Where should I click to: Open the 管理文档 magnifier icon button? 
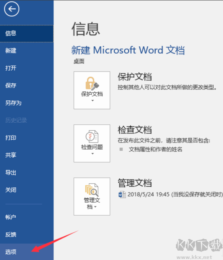92,196
